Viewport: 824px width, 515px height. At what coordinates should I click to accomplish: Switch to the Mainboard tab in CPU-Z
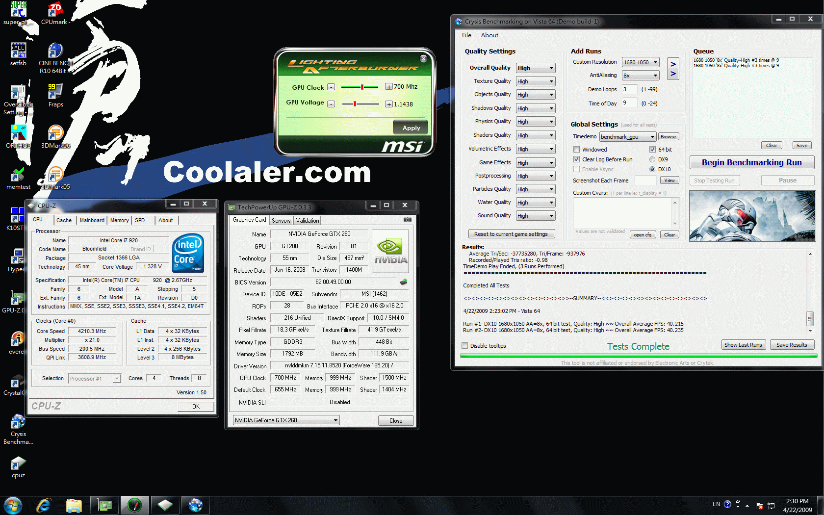click(92, 220)
